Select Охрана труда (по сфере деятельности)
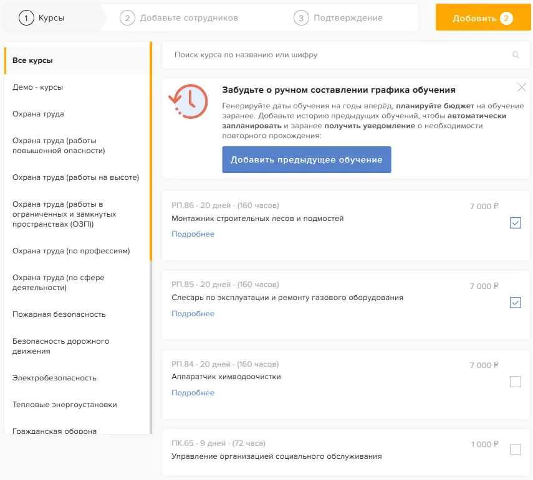The image size is (533, 480). [x=77, y=283]
